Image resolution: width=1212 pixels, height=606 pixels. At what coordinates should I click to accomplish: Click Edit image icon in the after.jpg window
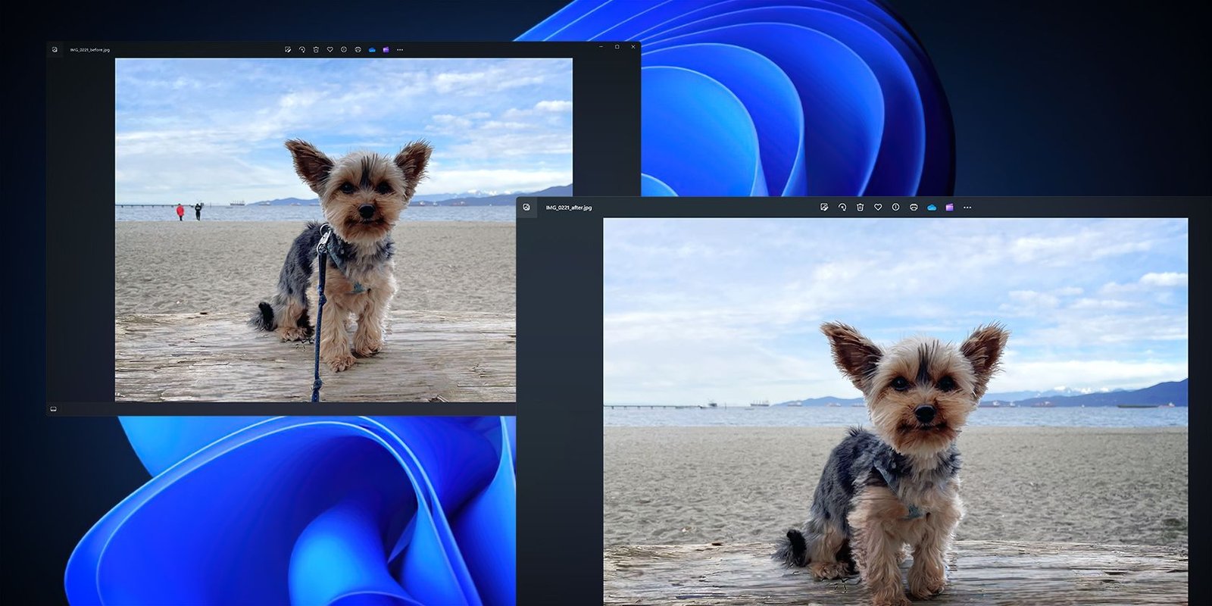click(824, 208)
